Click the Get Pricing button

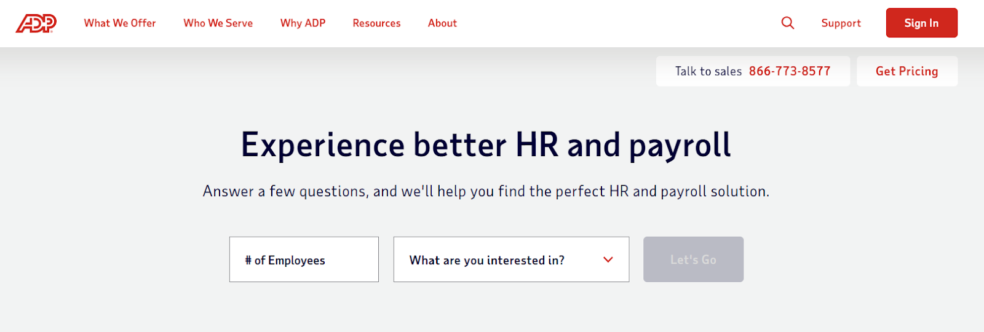907,71
